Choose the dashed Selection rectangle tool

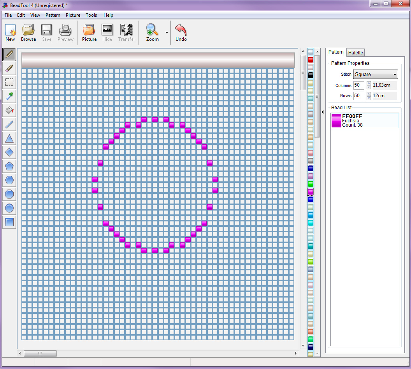[9, 82]
